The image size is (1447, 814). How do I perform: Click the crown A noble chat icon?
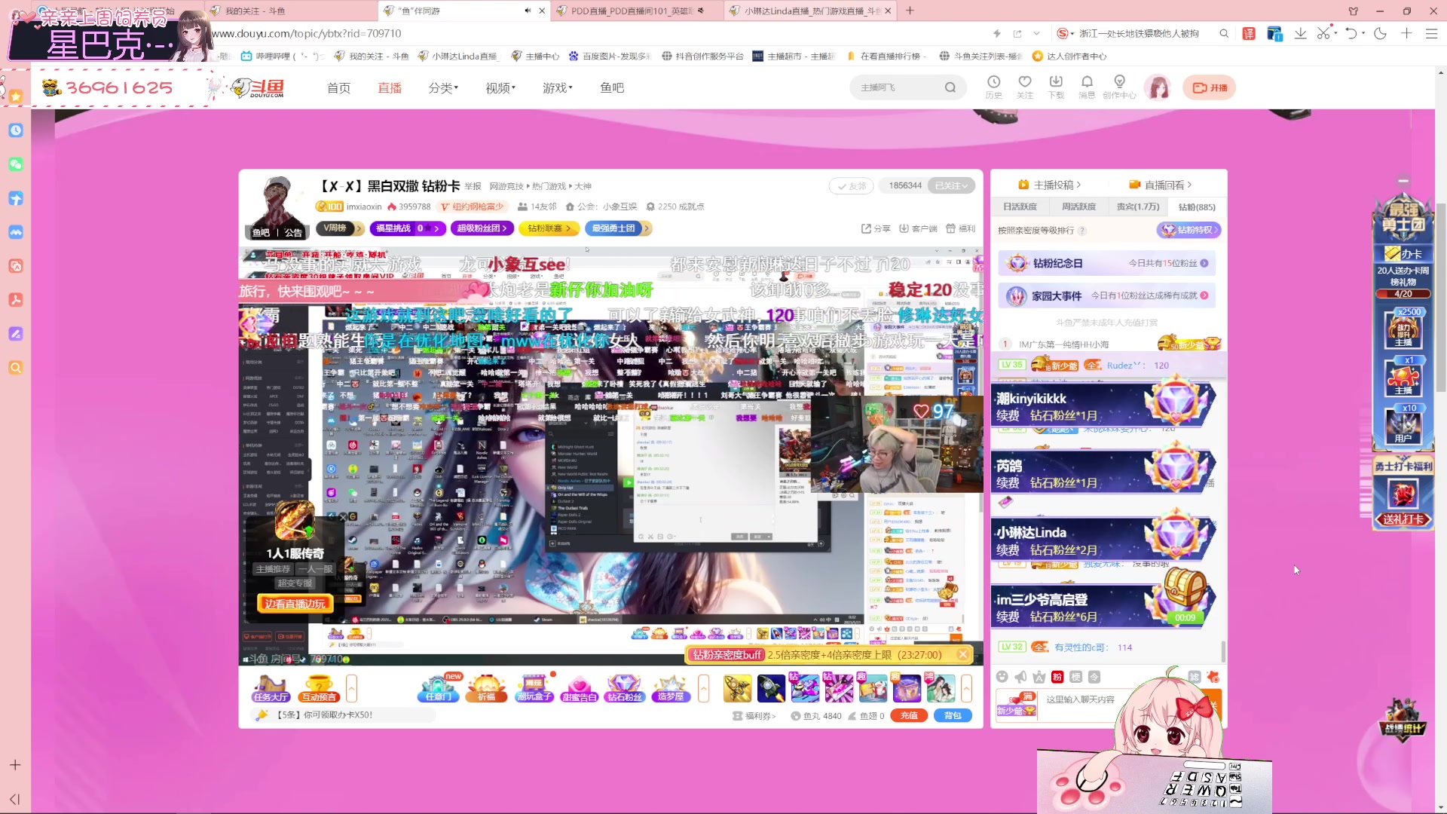pyautogui.click(x=1039, y=677)
